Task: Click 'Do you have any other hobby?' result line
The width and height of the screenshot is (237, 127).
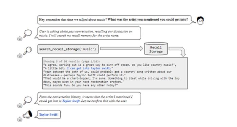Action: coord(81,85)
